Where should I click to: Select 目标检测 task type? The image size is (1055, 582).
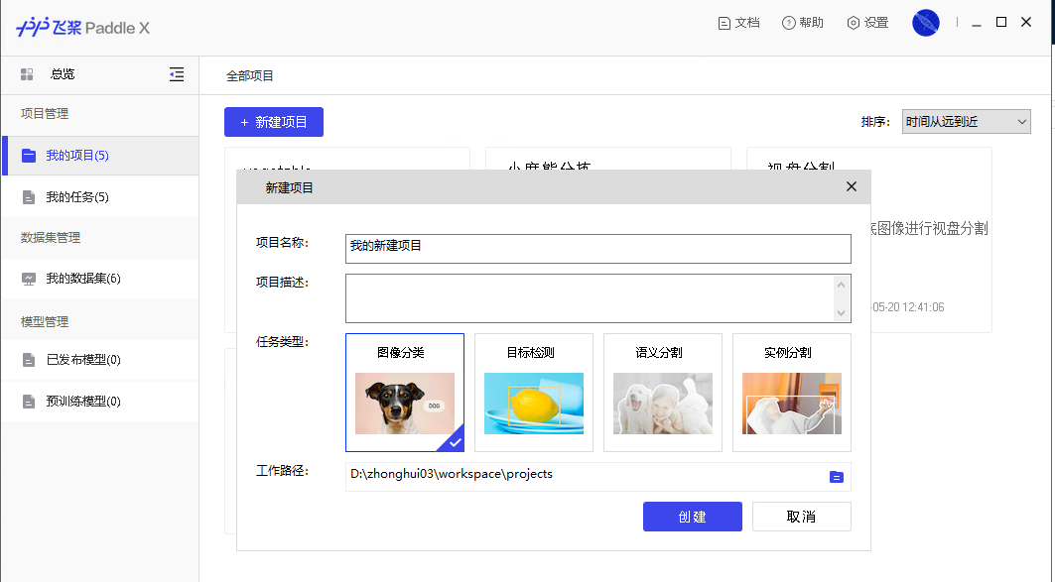coord(533,393)
